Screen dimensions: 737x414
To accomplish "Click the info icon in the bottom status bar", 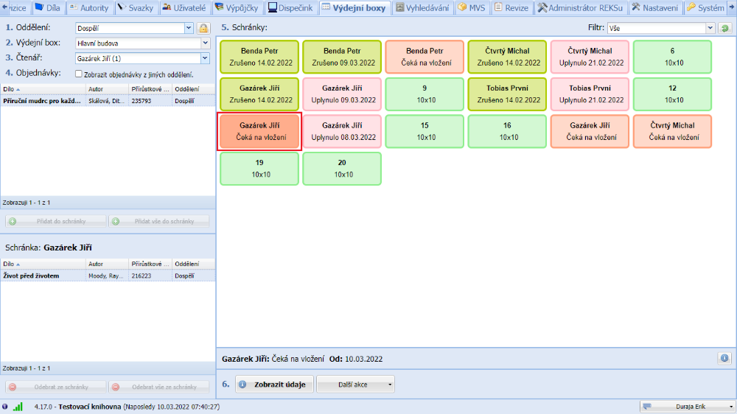I will coord(5,407).
